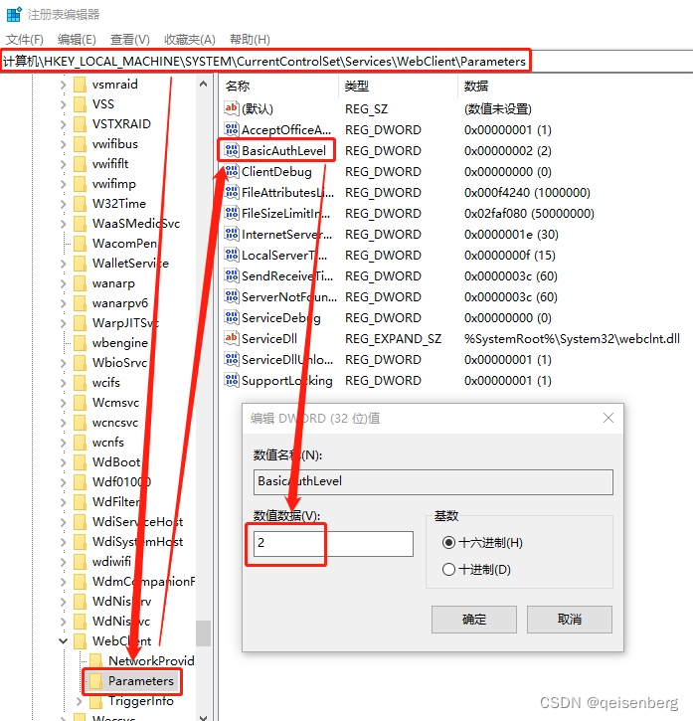Click the WdBoot folder icon
The height and width of the screenshot is (721, 693).
(80, 462)
